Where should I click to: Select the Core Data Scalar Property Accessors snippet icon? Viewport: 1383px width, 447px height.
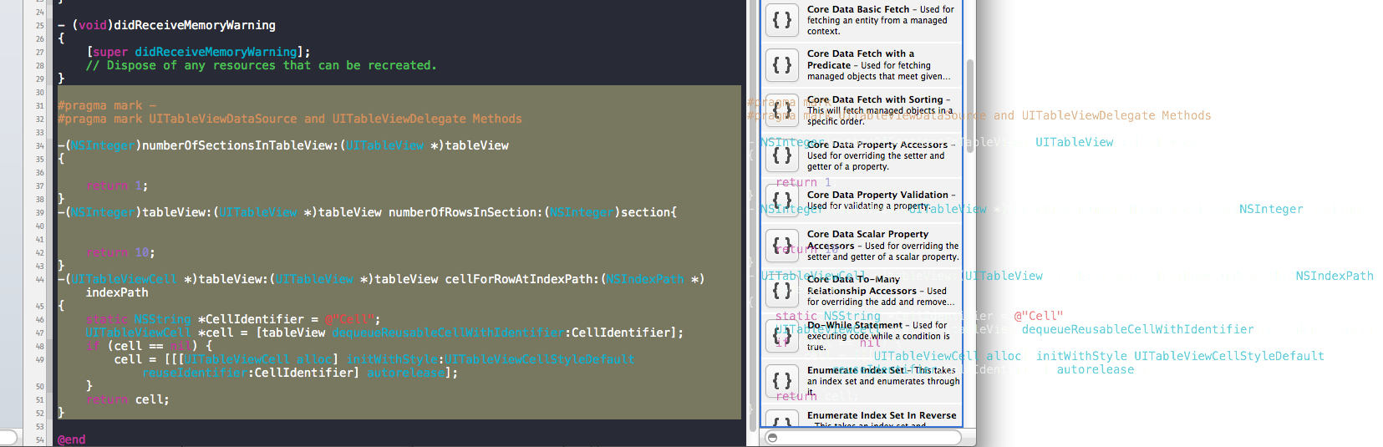[782, 245]
